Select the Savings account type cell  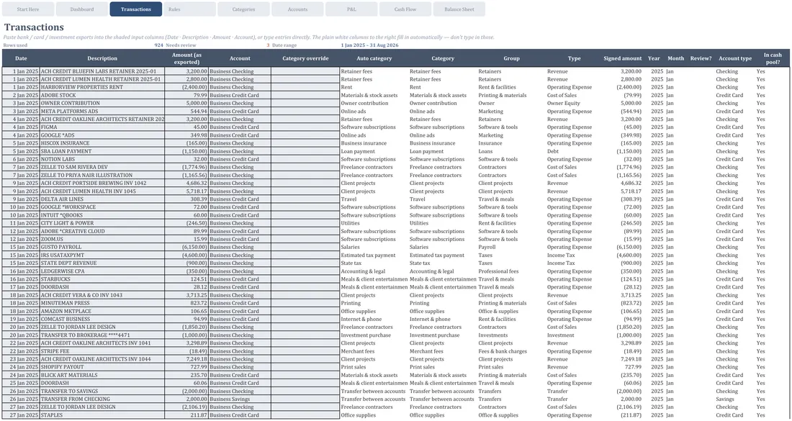(735, 399)
